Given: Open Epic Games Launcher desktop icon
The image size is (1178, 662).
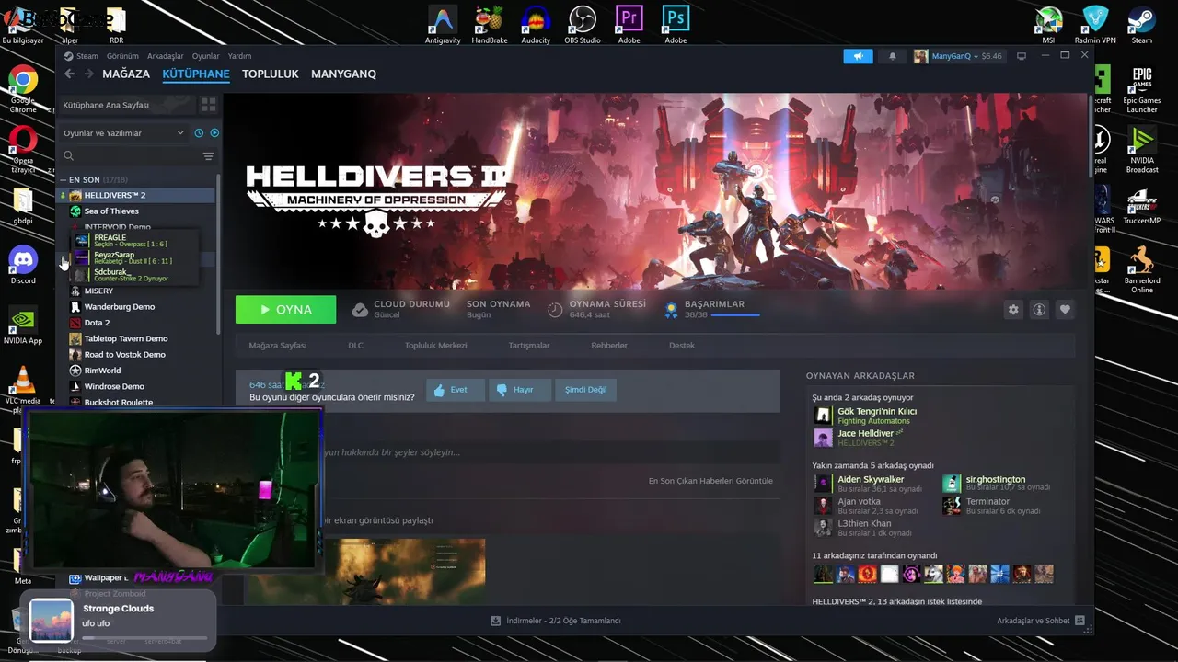Looking at the screenshot, I should point(1142,89).
